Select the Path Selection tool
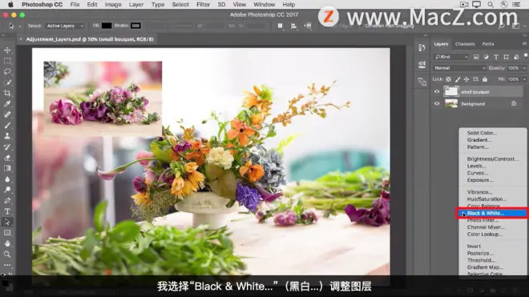Viewport: 529px width, 297px height. (x=7, y=223)
